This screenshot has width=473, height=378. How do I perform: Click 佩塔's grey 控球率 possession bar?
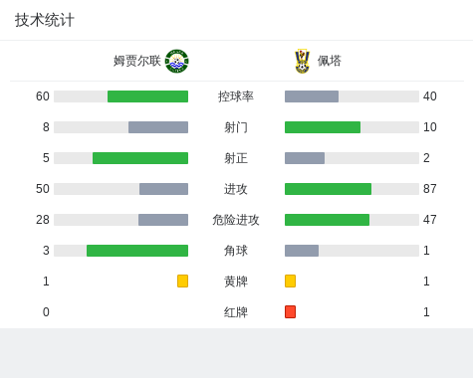tap(312, 96)
